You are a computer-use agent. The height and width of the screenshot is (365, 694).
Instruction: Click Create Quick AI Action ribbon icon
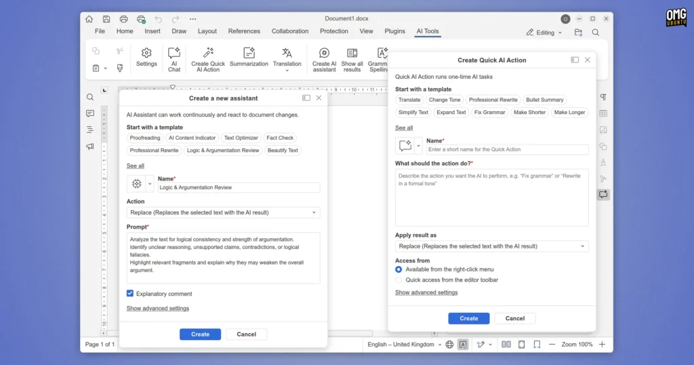(208, 59)
